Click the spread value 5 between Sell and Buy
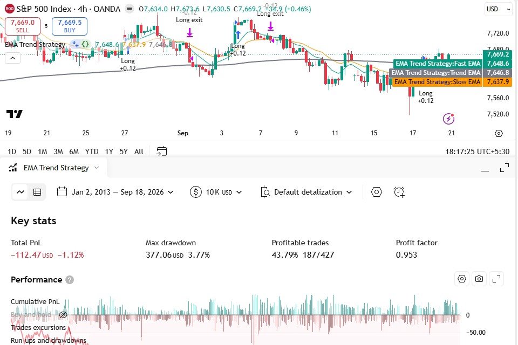Screen dimensions: 518x345 coord(46,26)
